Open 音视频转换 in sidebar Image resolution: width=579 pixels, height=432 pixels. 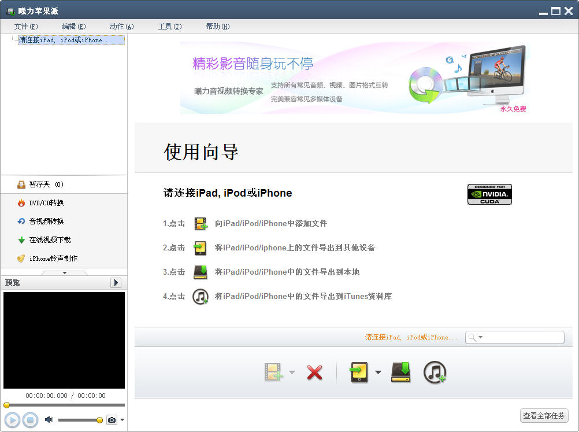64,221
